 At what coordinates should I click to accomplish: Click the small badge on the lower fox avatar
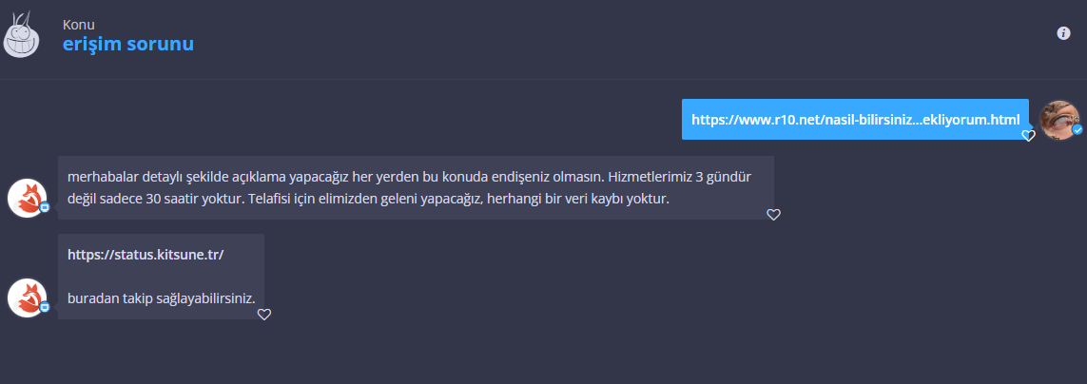point(45,307)
